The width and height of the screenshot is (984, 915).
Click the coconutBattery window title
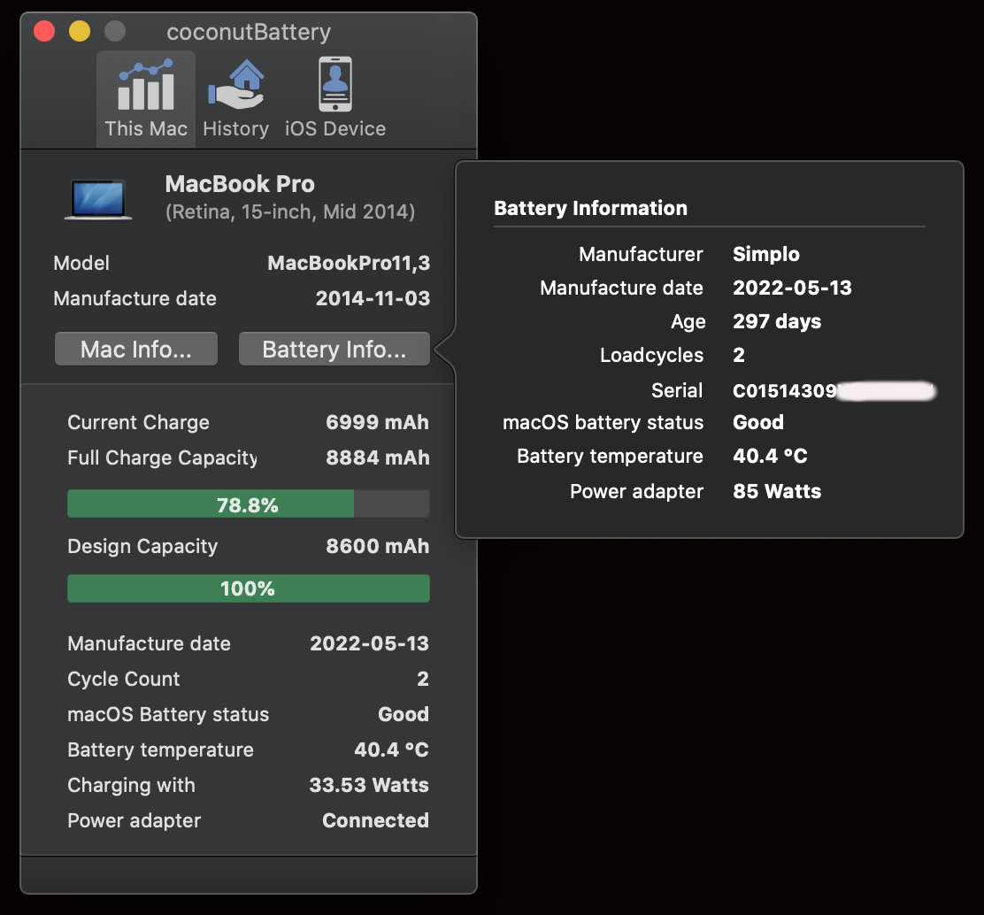point(249,32)
